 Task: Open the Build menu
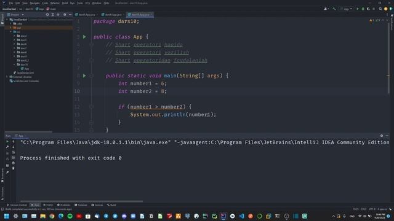(65, 3)
